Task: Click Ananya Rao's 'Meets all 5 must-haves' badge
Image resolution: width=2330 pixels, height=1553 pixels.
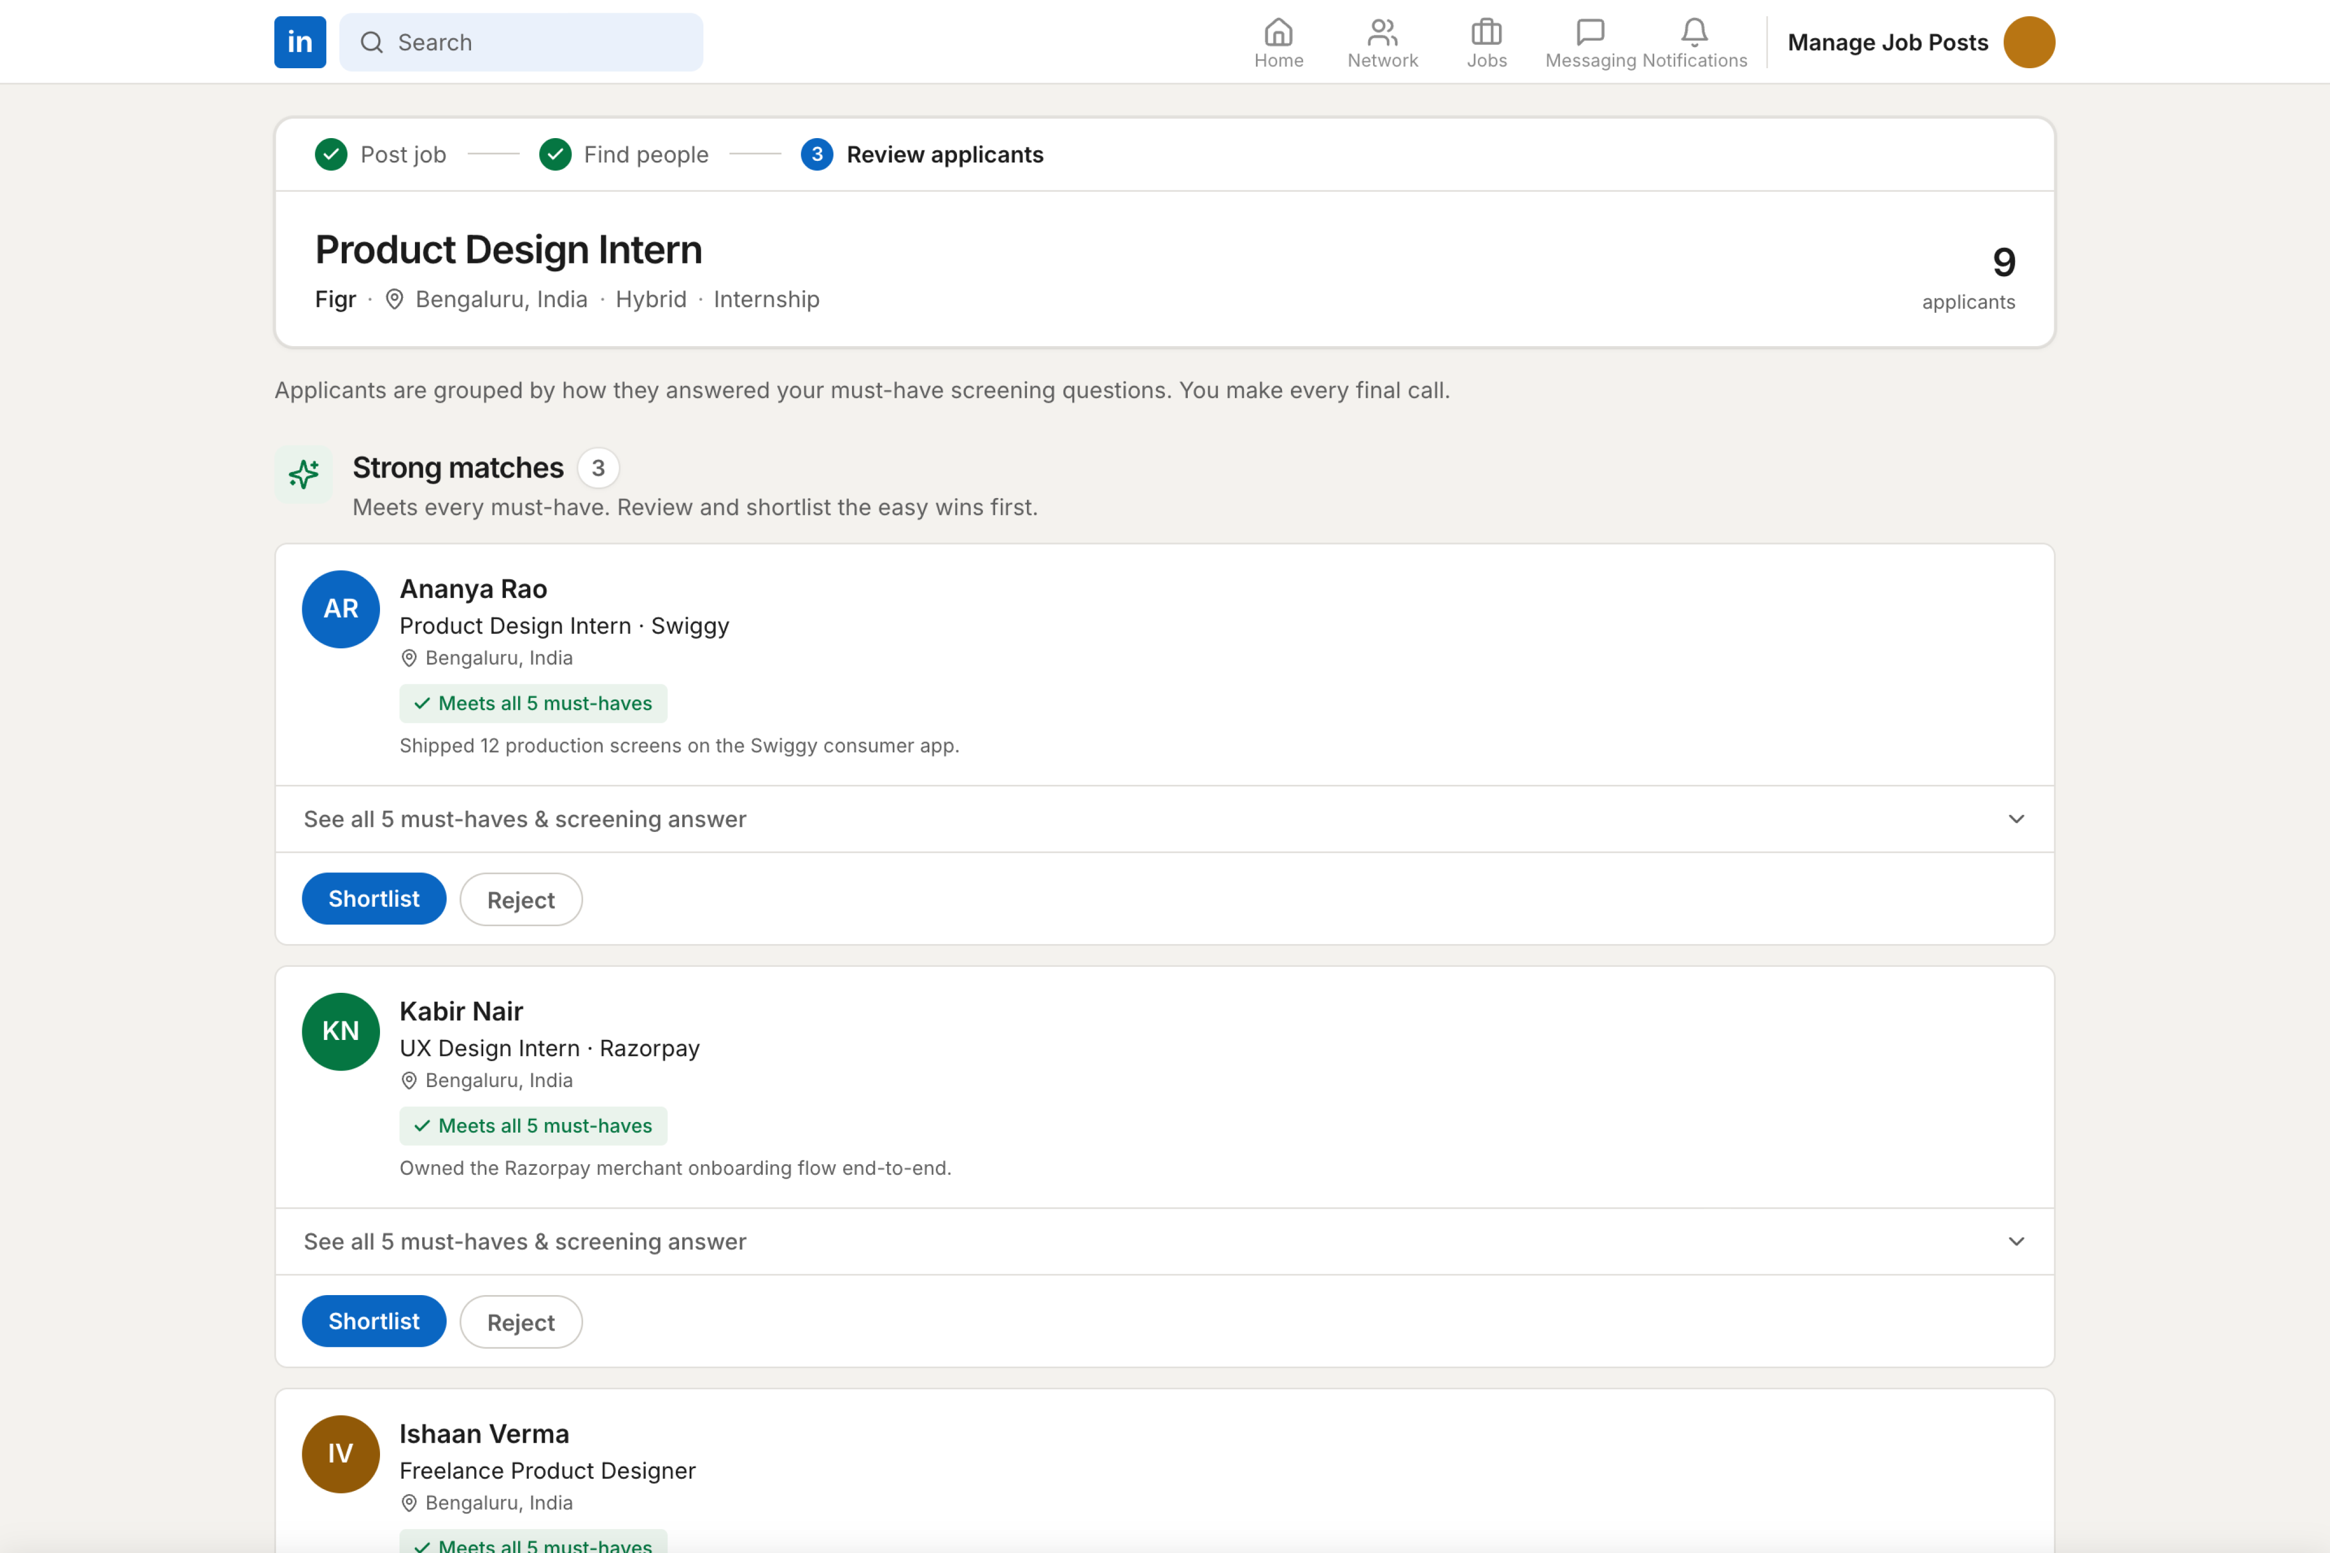Action: [533, 703]
